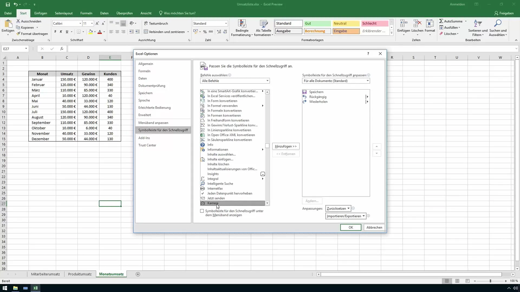Open the Datei tab

(8, 13)
